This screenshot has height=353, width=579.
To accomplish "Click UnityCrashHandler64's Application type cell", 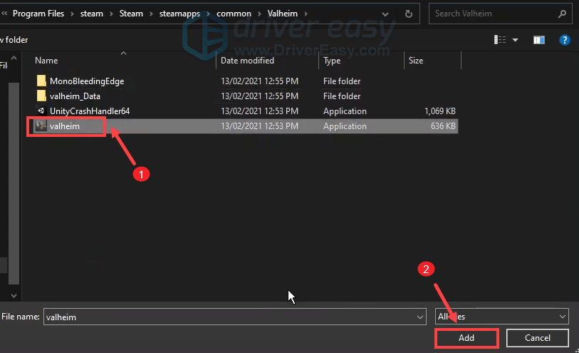I will (345, 111).
